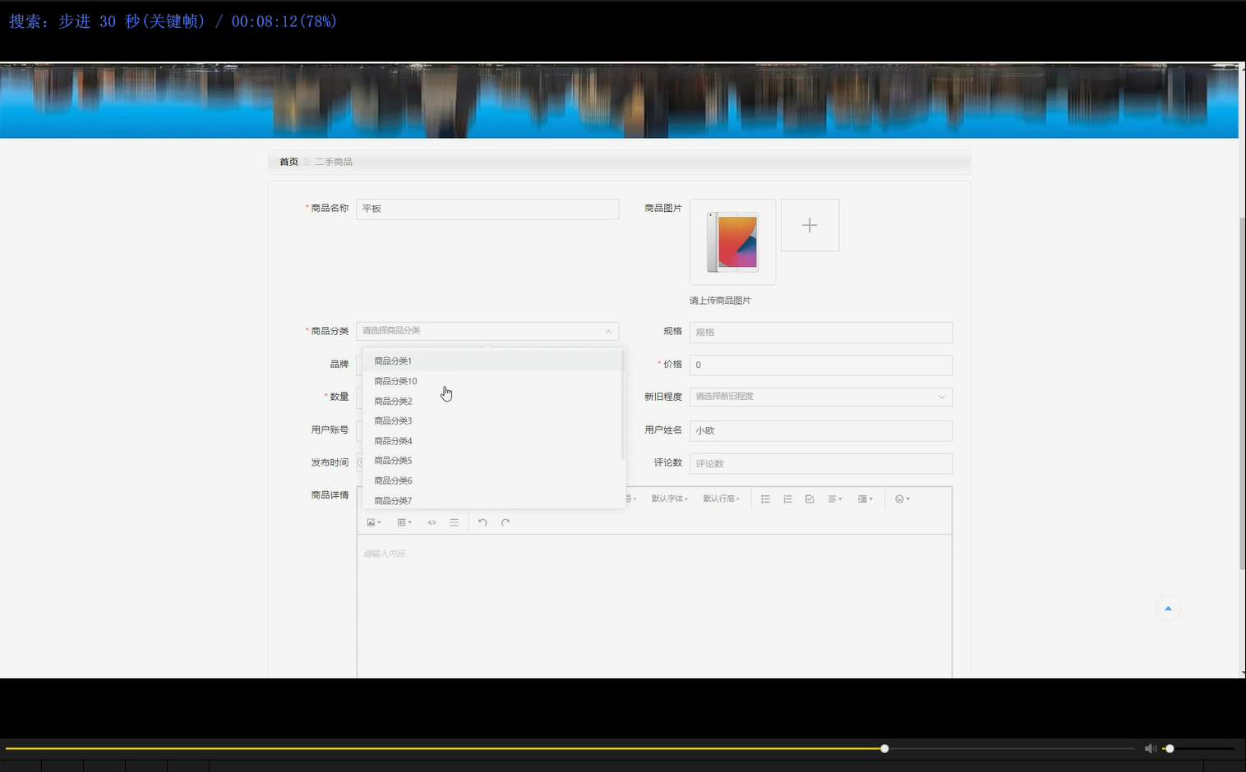The image size is (1246, 772).
Task: Click the page vertical scrollbar
Action: (x=1242, y=393)
